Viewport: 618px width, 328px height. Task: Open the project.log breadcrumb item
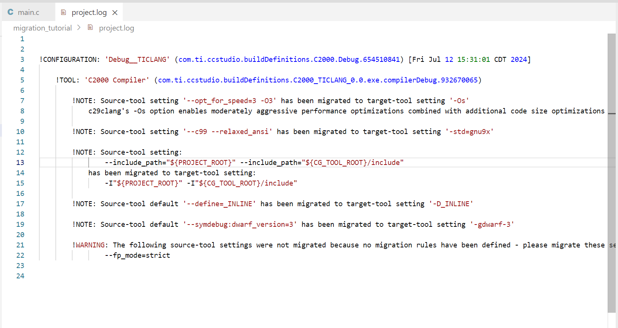tap(116, 28)
